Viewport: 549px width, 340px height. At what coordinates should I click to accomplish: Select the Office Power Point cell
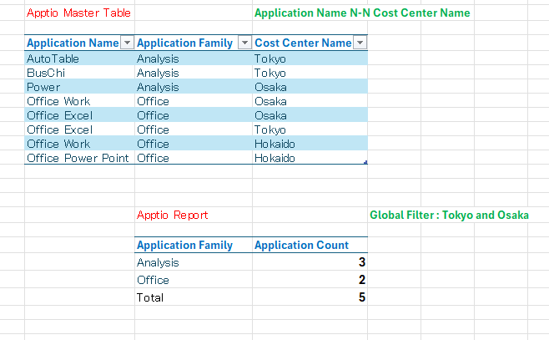click(x=78, y=158)
